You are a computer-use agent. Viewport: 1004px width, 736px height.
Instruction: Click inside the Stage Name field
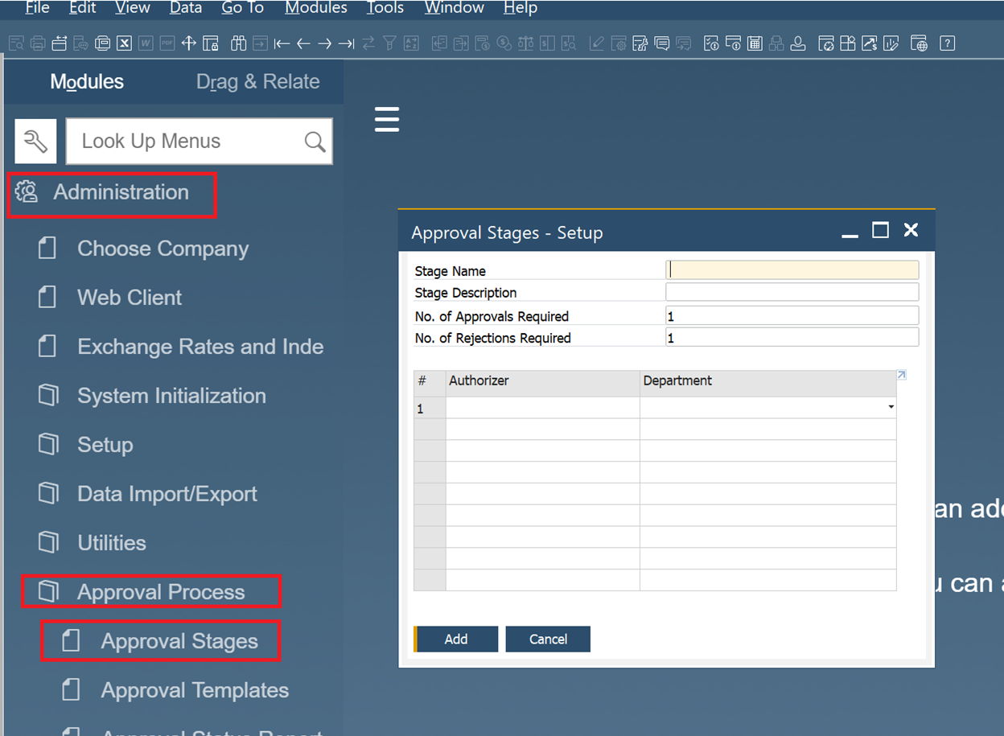pyautogui.click(x=792, y=269)
